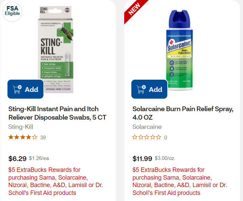243x201 pixels.
Task: Click the $6.29 price
Action: coord(17,158)
